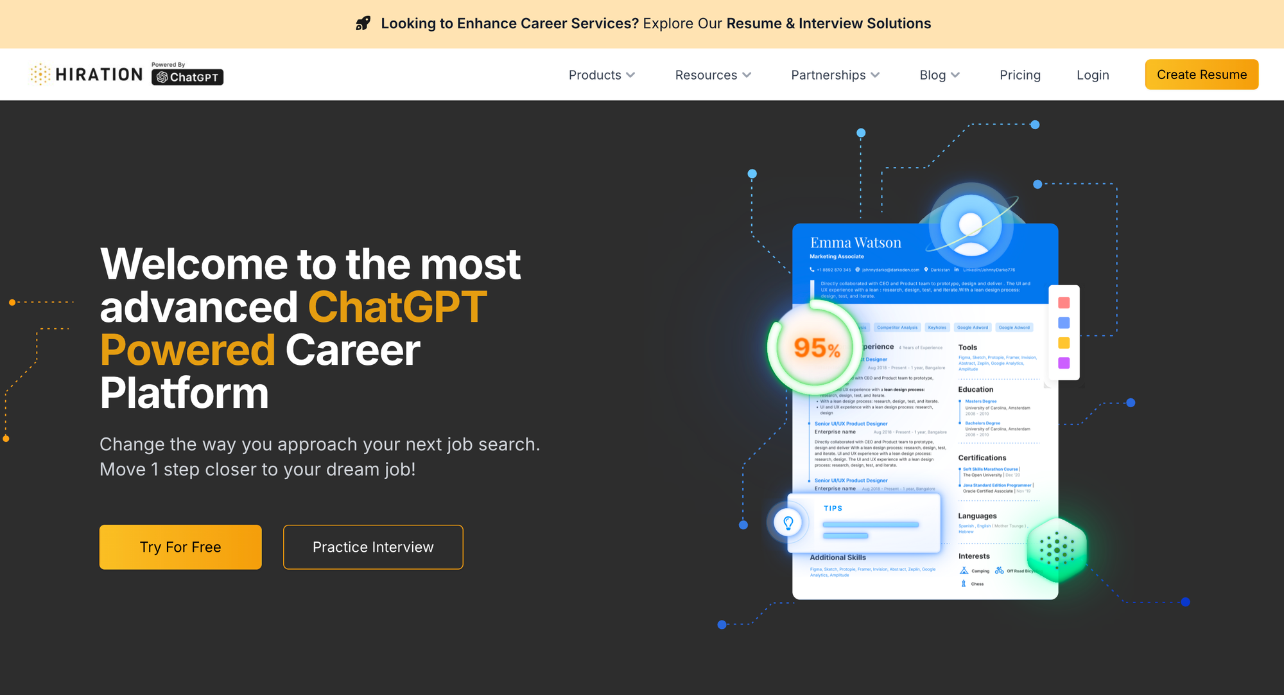Click the Create Resume button
This screenshot has height=695, width=1284.
click(x=1202, y=75)
